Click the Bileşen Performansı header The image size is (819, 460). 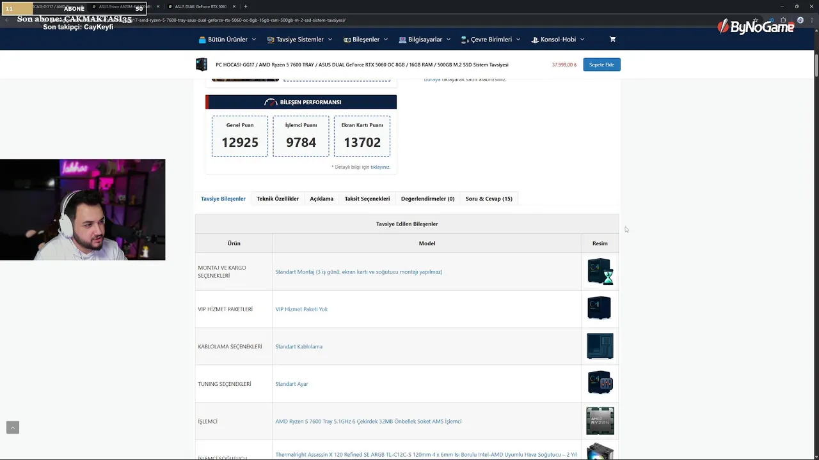click(x=301, y=102)
